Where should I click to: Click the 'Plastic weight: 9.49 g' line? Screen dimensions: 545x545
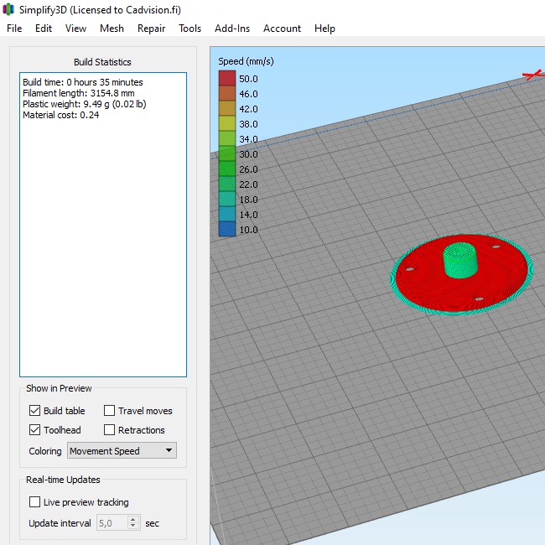click(x=85, y=104)
